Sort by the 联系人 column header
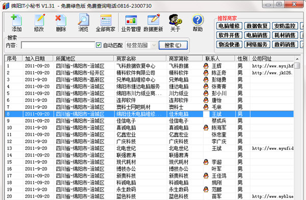306x200 pixels. [x=219, y=58]
